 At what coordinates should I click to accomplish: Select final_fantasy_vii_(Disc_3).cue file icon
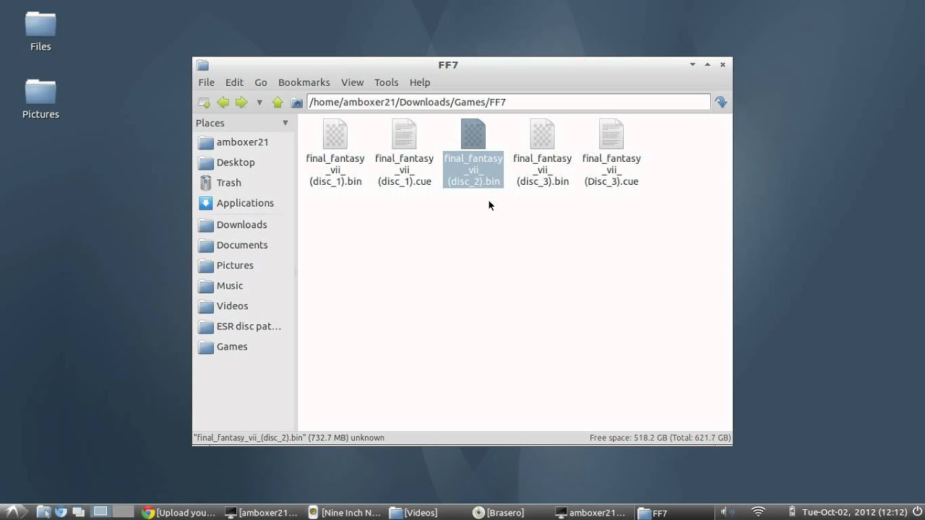pos(611,134)
